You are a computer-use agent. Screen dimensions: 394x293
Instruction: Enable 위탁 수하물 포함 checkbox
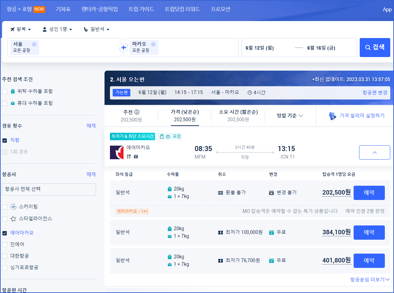(5, 92)
